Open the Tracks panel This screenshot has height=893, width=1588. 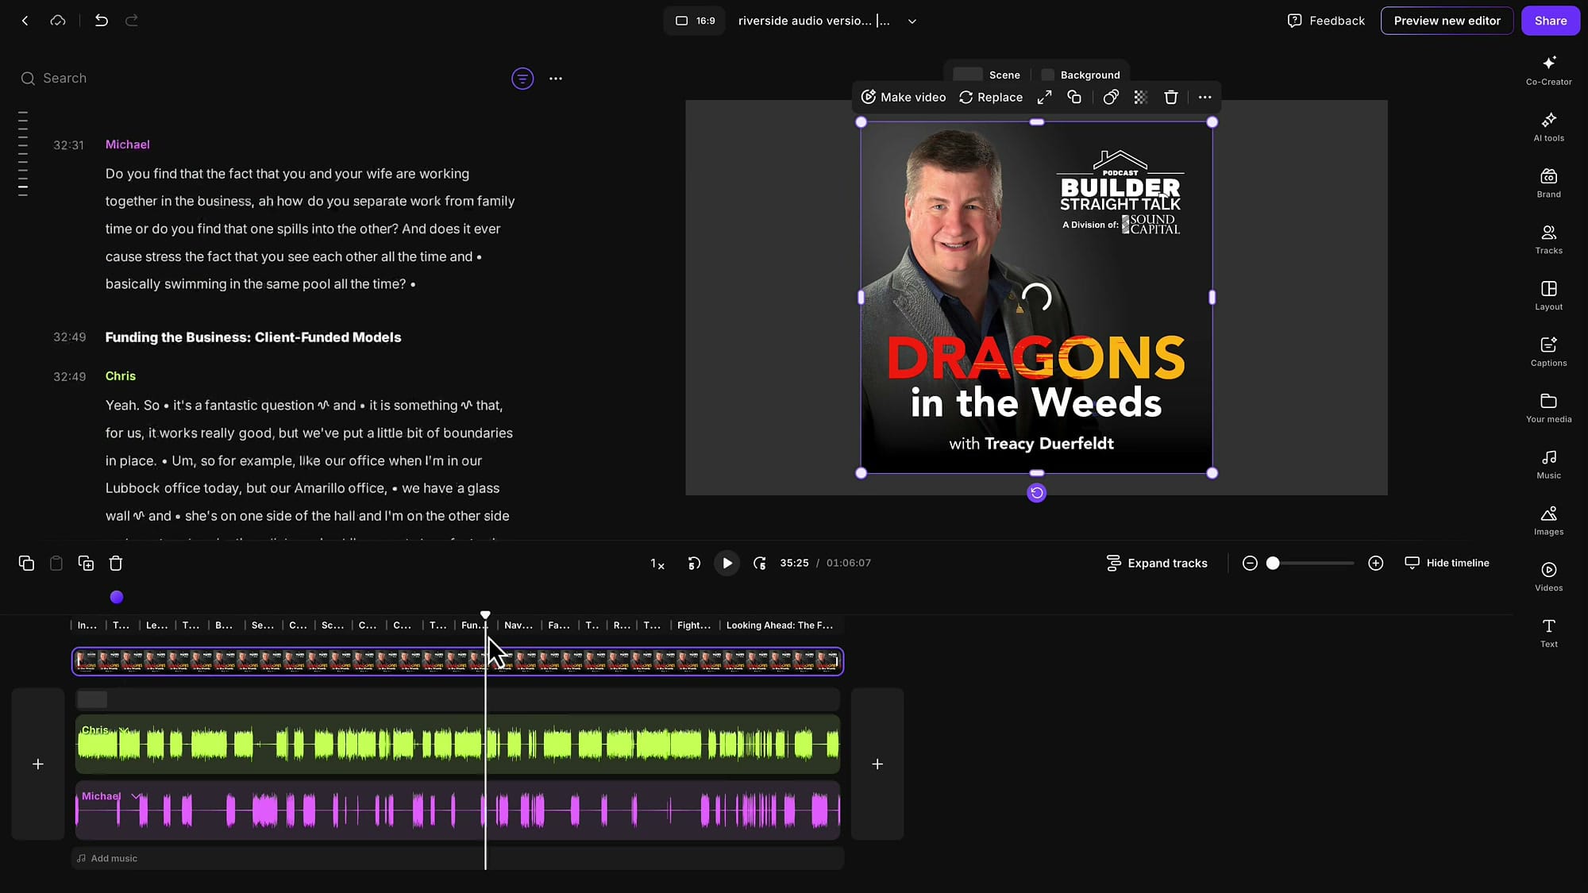coord(1548,239)
